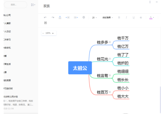Click the document title 家族

click(47, 6)
